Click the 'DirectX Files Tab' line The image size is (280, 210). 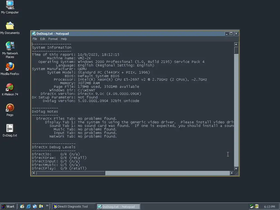(x=77, y=119)
